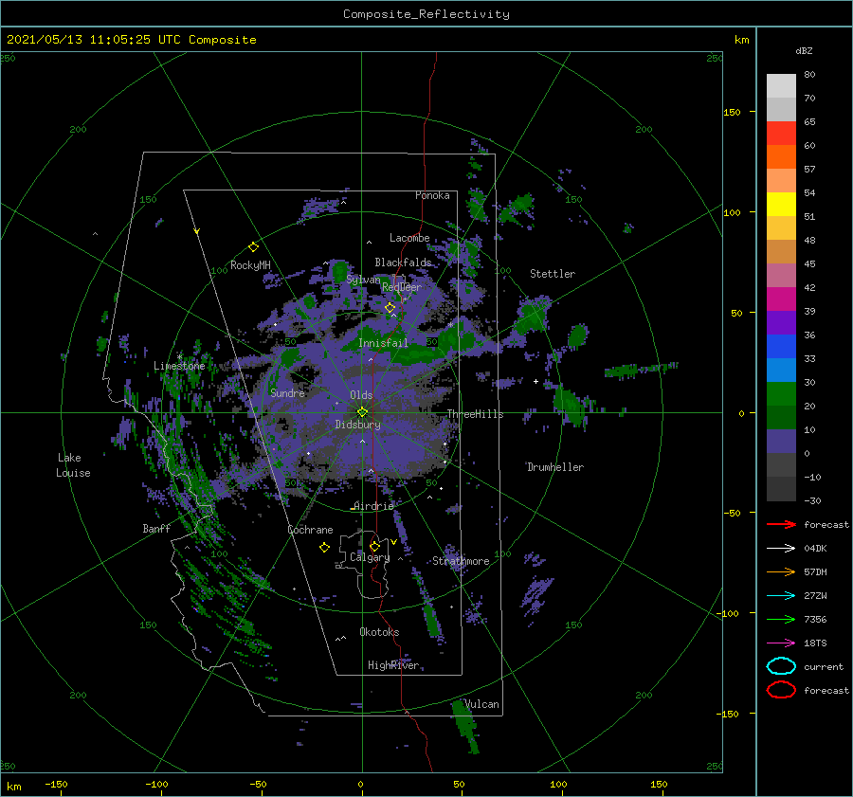
Task: Click asterisk marker above Limestone label
Action: (x=179, y=357)
